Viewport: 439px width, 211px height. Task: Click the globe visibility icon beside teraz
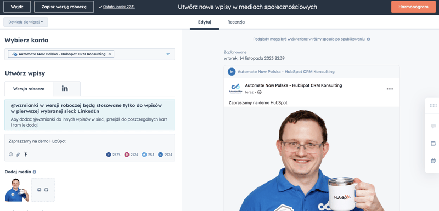tap(260, 92)
